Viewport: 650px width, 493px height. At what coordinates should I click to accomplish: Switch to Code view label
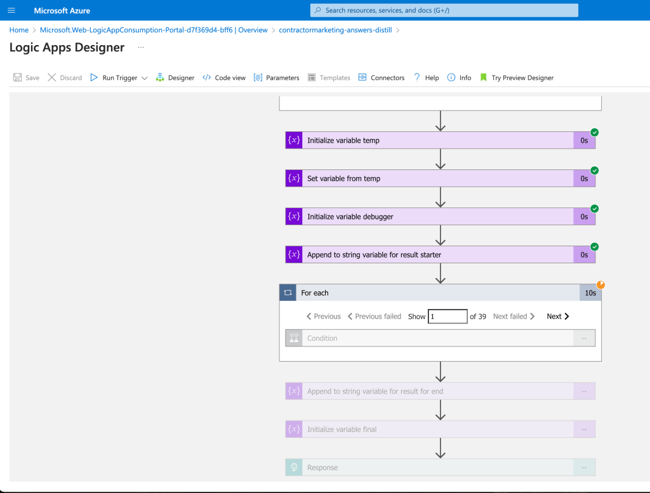(x=230, y=78)
